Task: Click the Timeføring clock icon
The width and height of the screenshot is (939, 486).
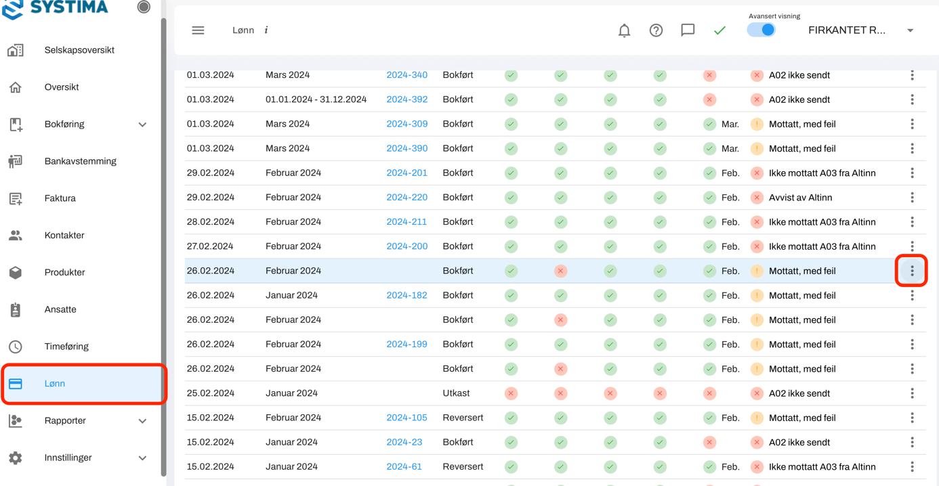Action: 16,347
